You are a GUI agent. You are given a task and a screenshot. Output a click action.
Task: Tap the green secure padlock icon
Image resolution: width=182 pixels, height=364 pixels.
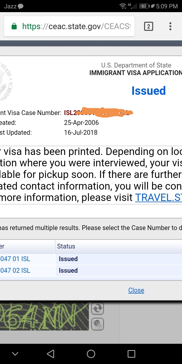tap(14, 26)
